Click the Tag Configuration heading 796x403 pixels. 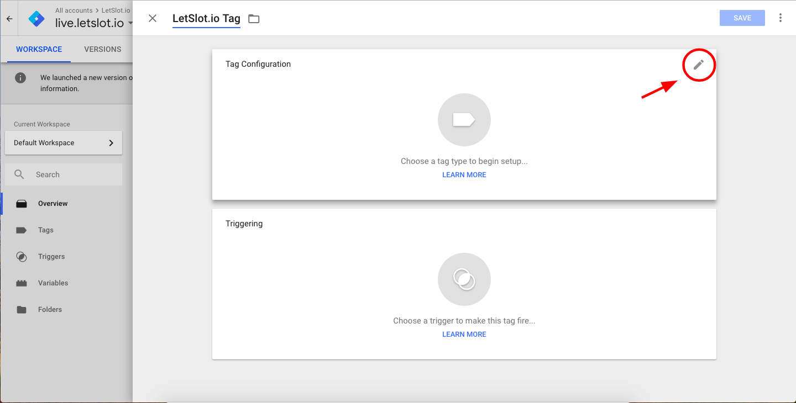pyautogui.click(x=258, y=64)
